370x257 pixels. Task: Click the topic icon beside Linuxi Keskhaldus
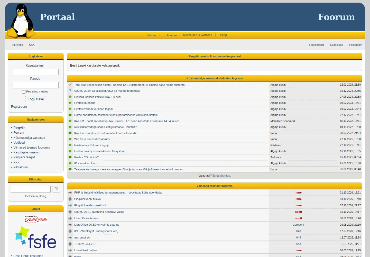tap(70, 250)
